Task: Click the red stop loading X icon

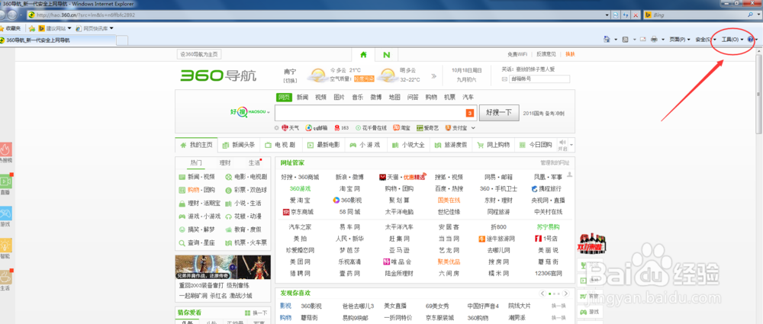Action: (x=635, y=15)
